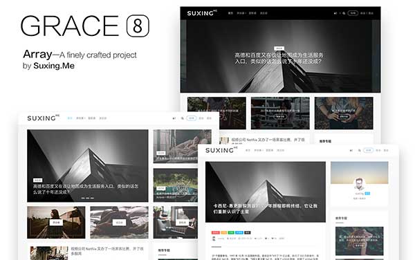Image resolution: width=415 pixels, height=260 pixels.
Task: Click the 推荐专题 heading in the article sidebar
Action: point(341,219)
